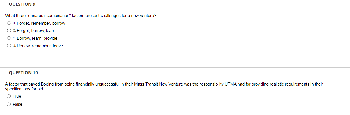This screenshot has height=115, width=350.
Task: Choose the radio circle beside option b
Action: (9, 31)
